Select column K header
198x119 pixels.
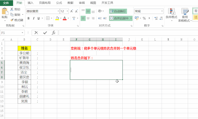[142, 39]
